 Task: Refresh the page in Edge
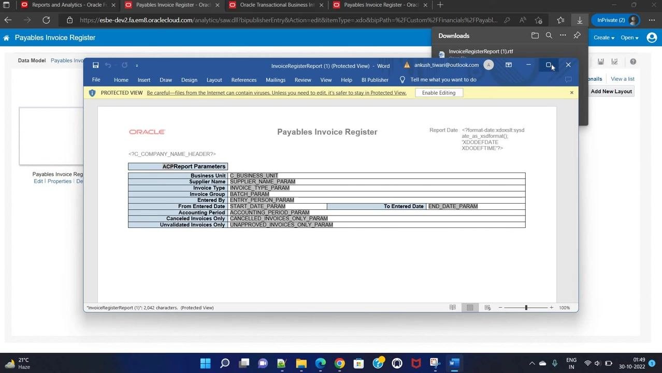46,20
